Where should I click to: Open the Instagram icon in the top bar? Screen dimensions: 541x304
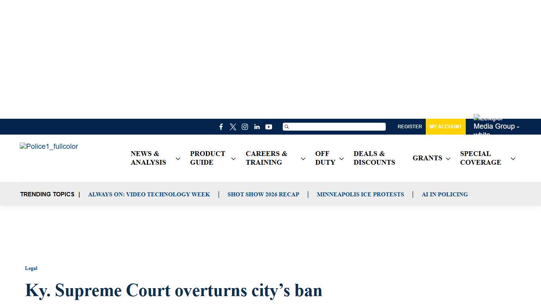click(245, 127)
